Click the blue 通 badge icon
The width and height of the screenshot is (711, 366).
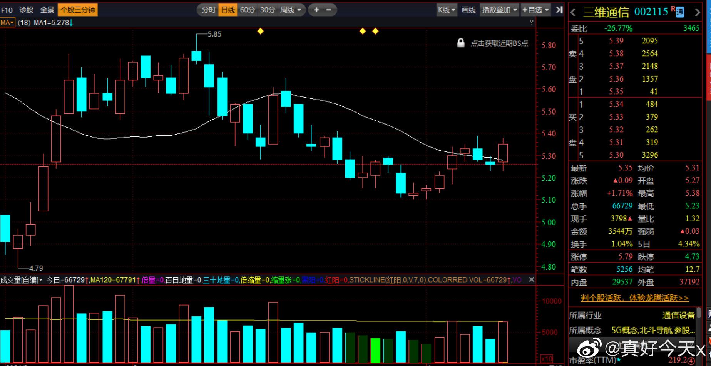[x=680, y=12]
